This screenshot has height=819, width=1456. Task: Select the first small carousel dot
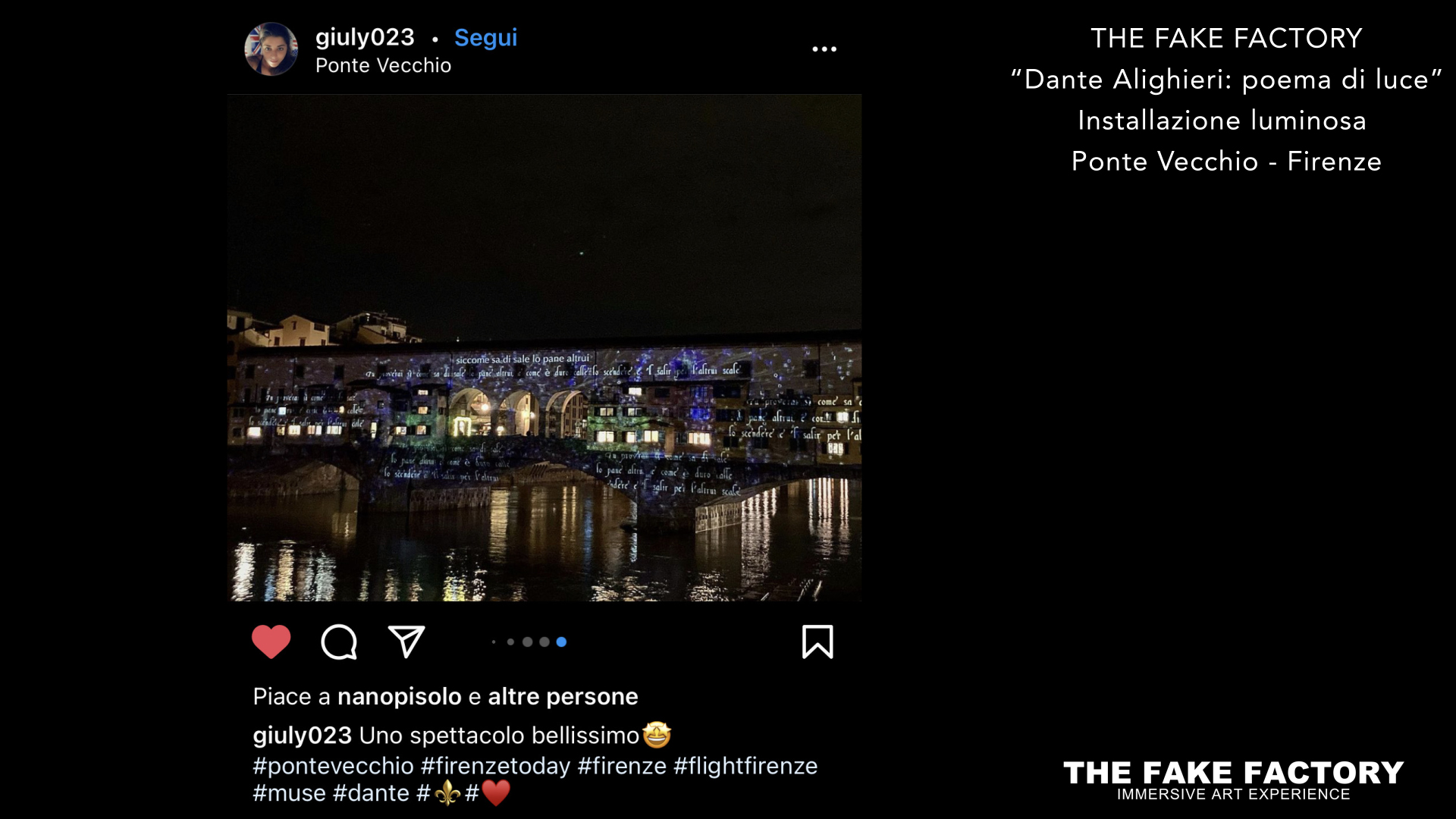(494, 642)
